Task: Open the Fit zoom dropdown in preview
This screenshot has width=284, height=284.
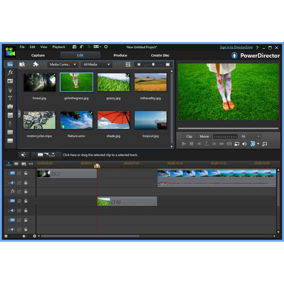Action: coord(250,136)
